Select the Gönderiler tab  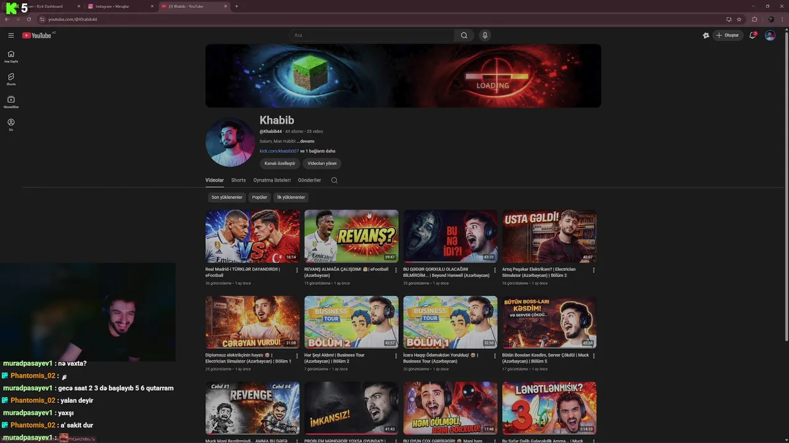[309, 180]
